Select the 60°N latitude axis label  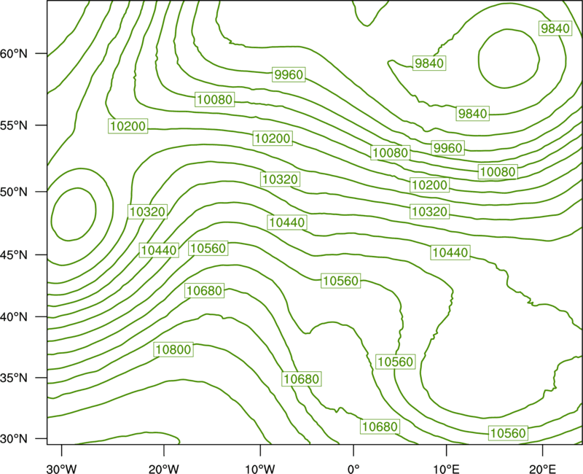(14, 54)
